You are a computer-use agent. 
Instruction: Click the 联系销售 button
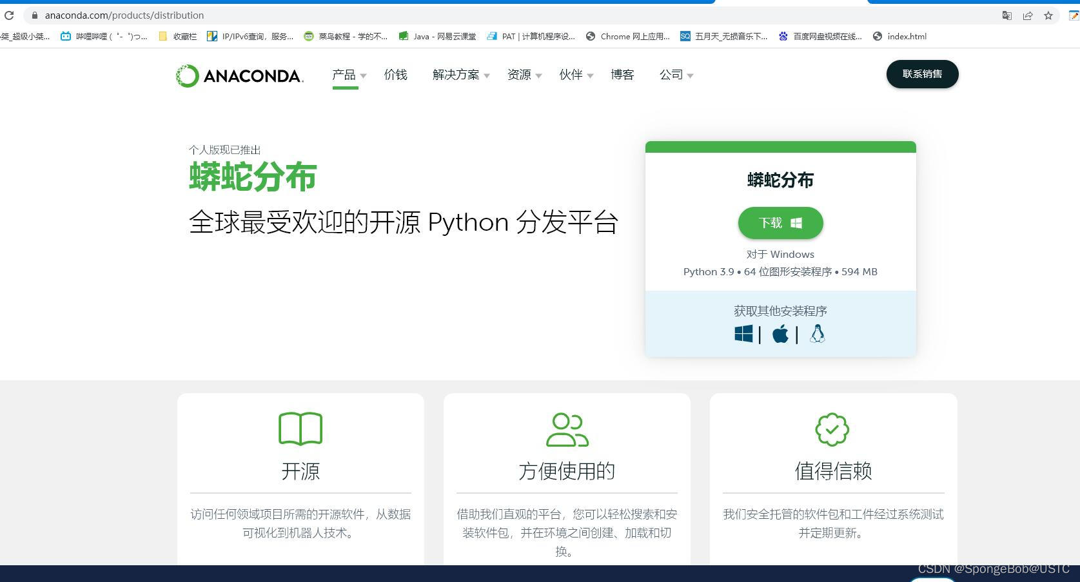pos(922,74)
